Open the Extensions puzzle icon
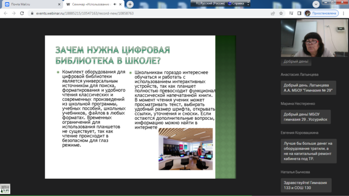 pyautogui.click(x=290, y=13)
